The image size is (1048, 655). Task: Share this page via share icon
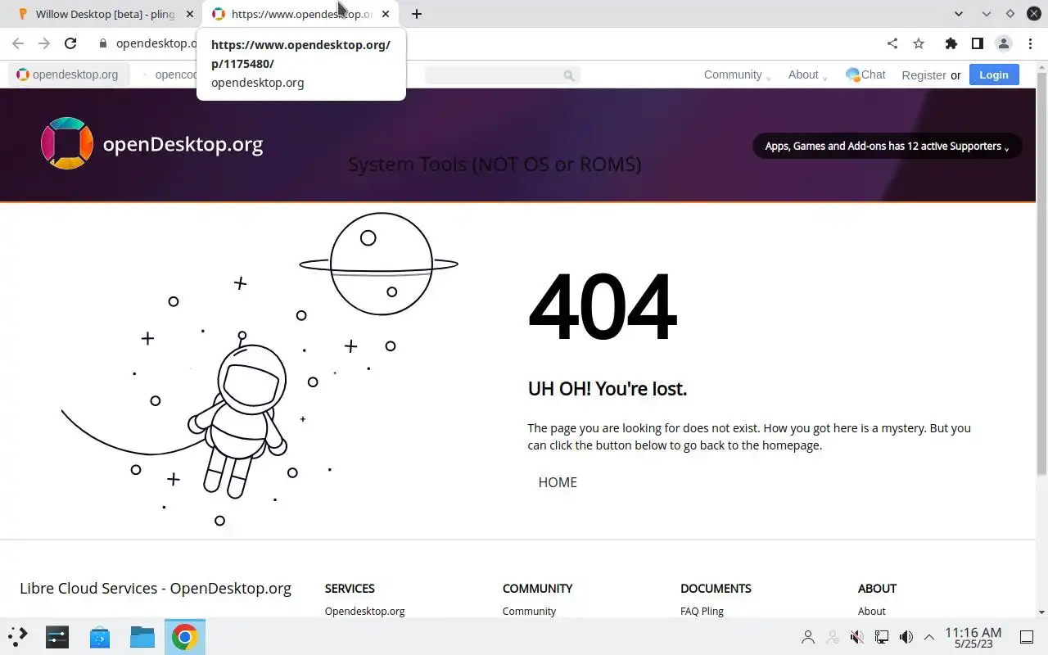click(x=892, y=43)
